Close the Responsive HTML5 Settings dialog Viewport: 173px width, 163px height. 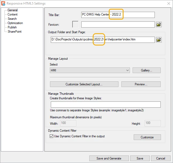[168, 3]
